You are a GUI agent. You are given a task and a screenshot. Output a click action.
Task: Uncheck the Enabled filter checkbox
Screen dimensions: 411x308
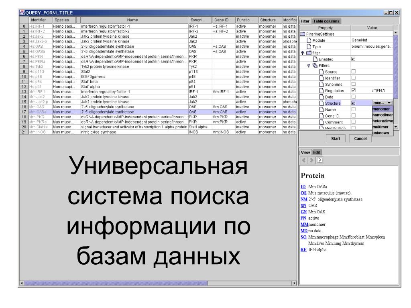coord(353,59)
